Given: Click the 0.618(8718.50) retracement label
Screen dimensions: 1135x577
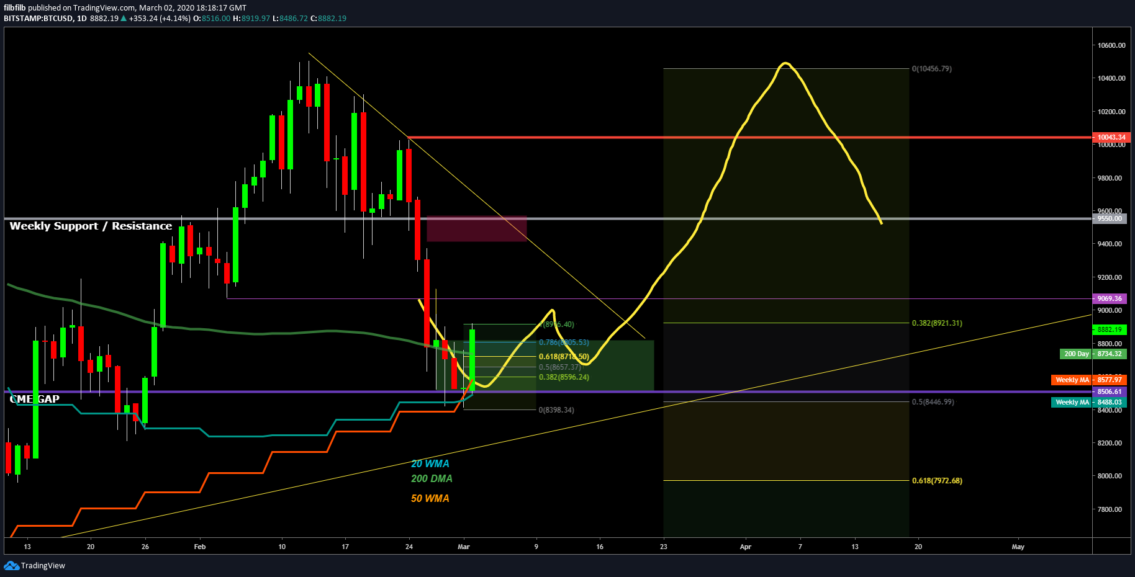Looking at the screenshot, I should [x=564, y=357].
